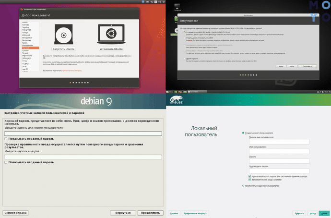Open Примечания к выпуску in openSUSE installer
This screenshot has width=331, height=218.
click(195, 213)
